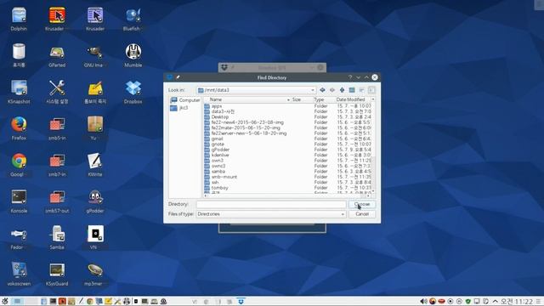Viewport: 544px width, 306px height.
Task: Select the own3 folder
Action: [213, 161]
